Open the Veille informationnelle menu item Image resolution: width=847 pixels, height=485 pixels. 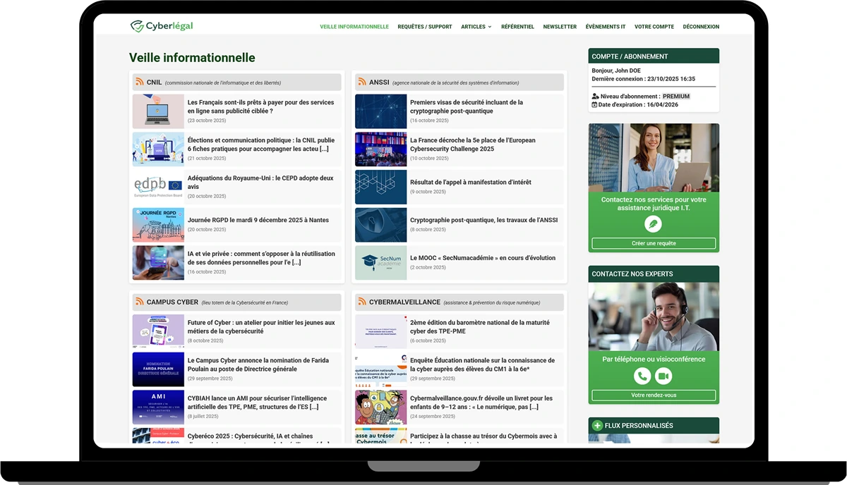click(354, 27)
